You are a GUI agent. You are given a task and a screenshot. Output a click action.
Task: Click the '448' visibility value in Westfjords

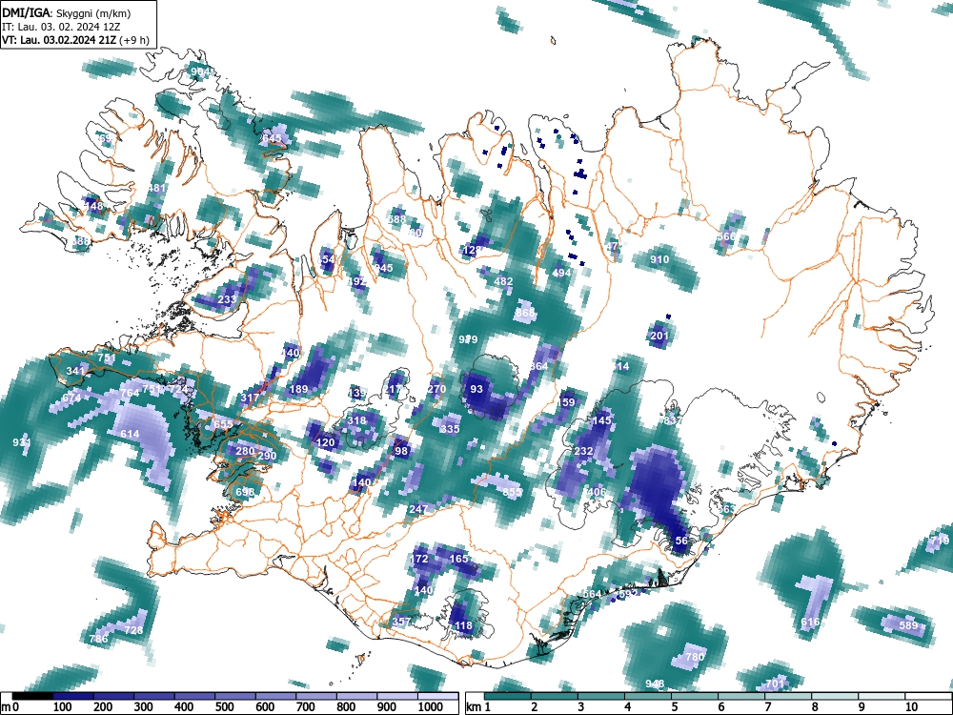pyautogui.click(x=93, y=206)
